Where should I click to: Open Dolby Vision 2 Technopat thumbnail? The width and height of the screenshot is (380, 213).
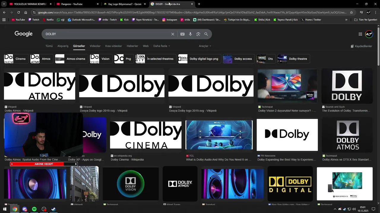pyautogui.click(x=287, y=86)
